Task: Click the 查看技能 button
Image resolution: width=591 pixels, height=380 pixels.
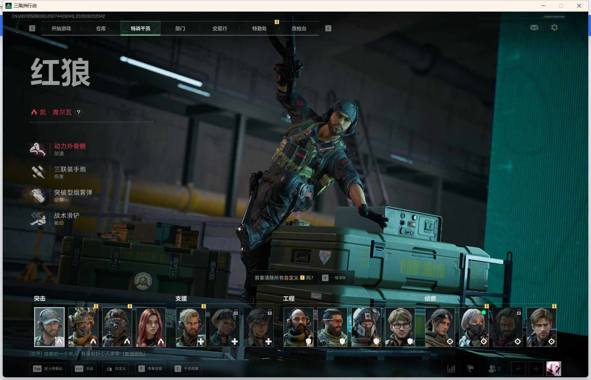Action: click(150, 369)
